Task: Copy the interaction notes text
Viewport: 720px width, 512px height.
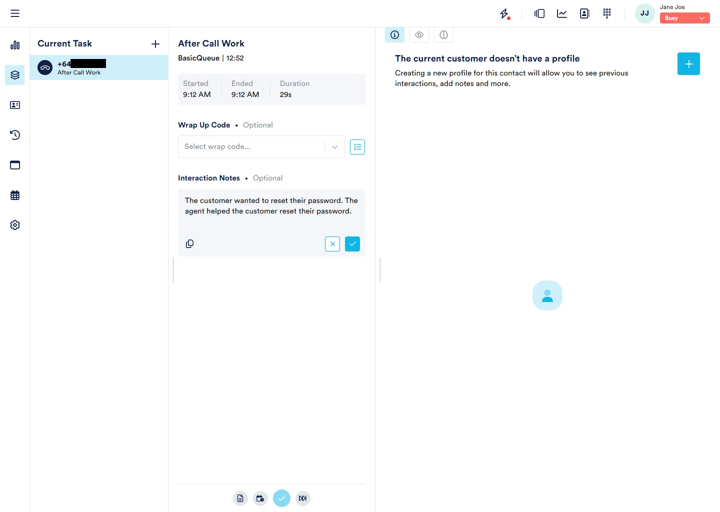Action: point(190,244)
